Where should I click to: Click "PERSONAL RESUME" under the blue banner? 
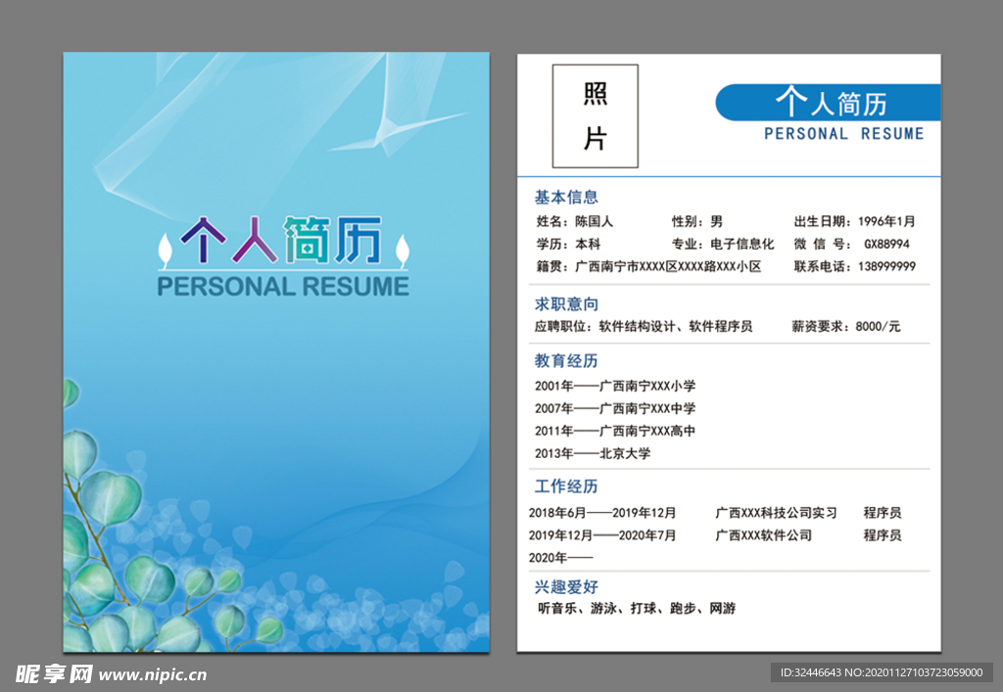[843, 133]
